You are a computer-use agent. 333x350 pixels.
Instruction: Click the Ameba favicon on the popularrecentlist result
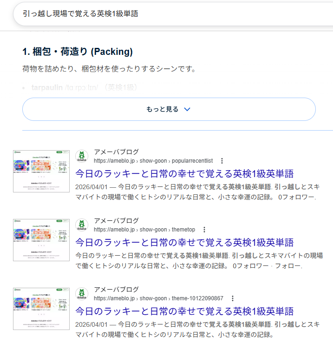82,157
